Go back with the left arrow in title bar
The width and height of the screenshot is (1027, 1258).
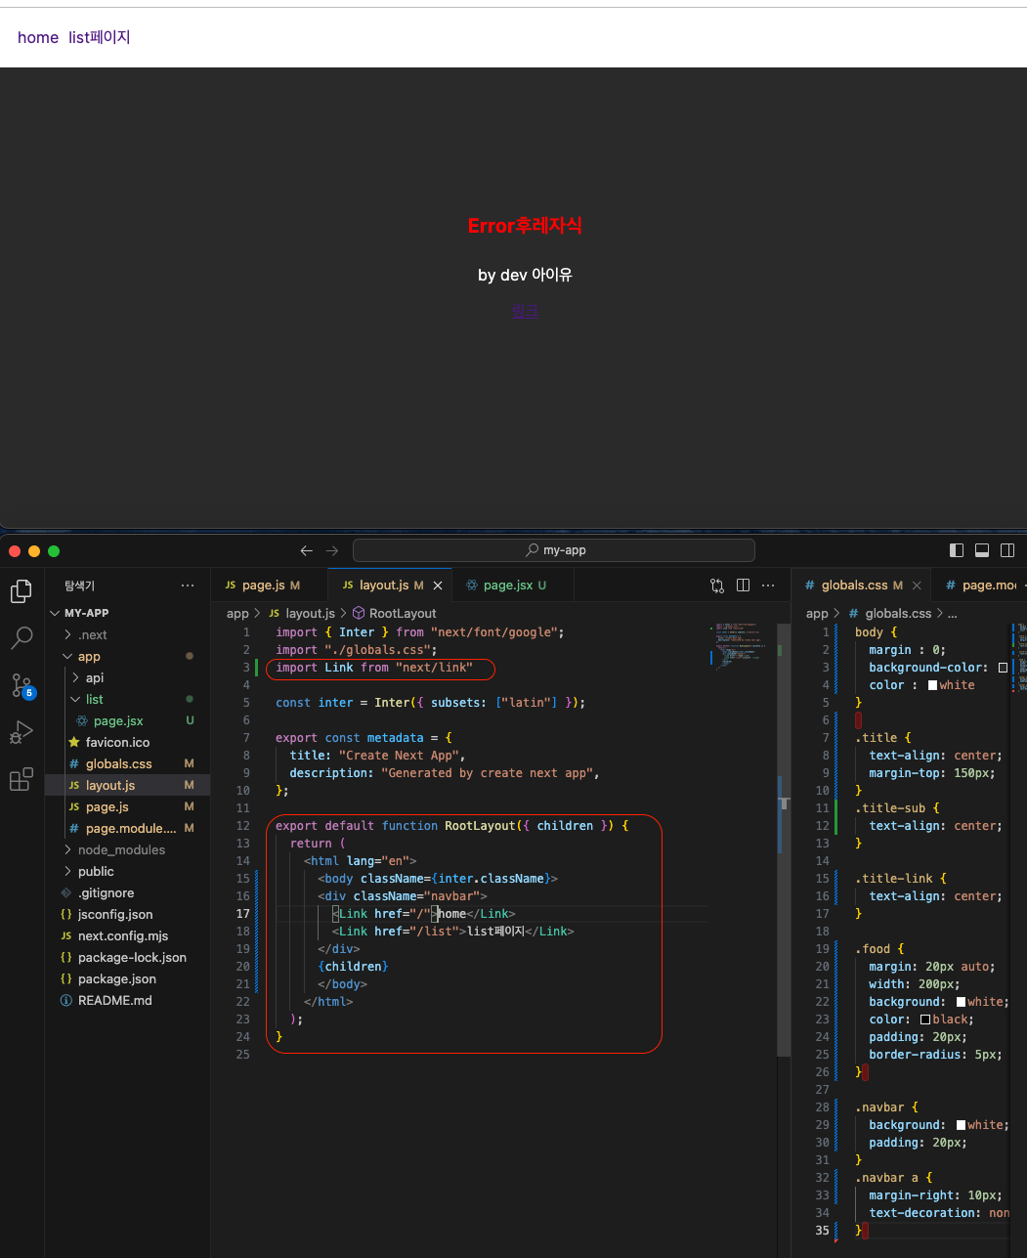click(307, 550)
